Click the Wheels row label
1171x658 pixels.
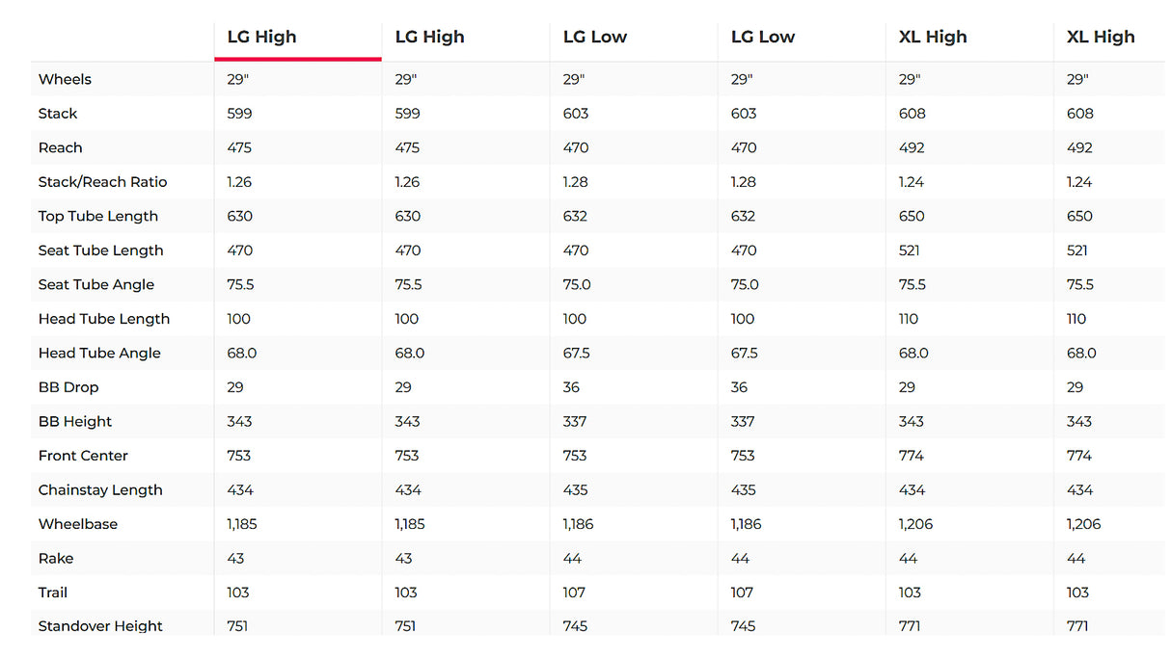(x=65, y=79)
